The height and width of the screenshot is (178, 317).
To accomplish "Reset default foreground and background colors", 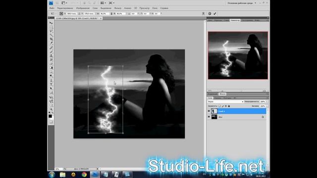I will (50, 113).
